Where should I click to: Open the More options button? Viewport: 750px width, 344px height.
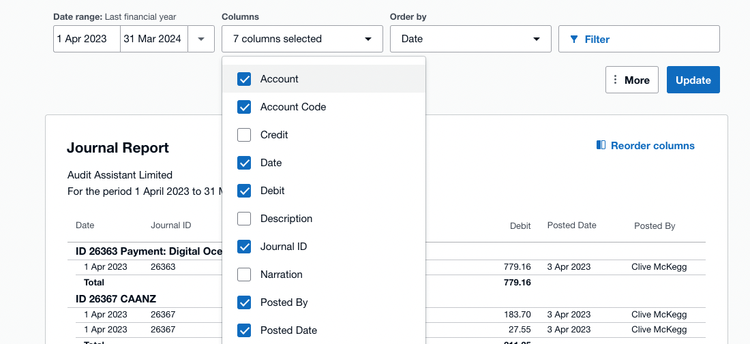pos(632,80)
